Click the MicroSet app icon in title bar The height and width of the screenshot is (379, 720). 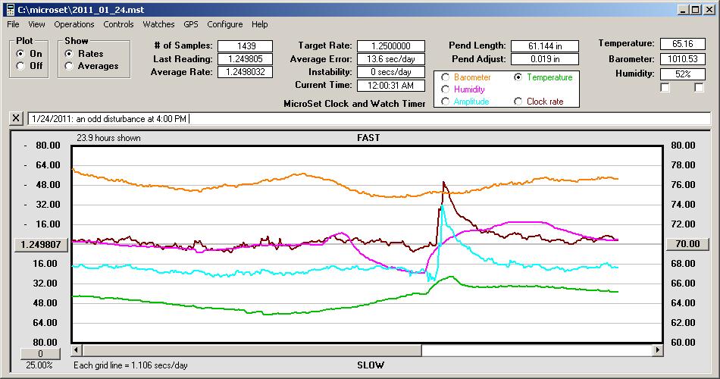[10, 9]
